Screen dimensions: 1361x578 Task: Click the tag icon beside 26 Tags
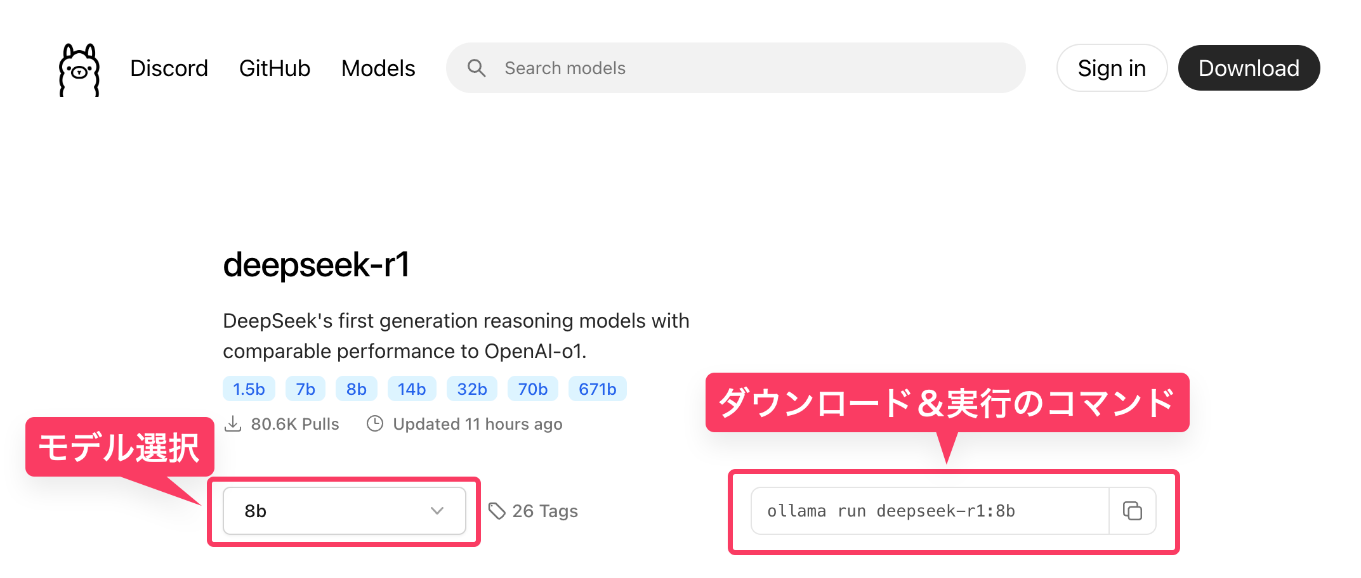[497, 511]
